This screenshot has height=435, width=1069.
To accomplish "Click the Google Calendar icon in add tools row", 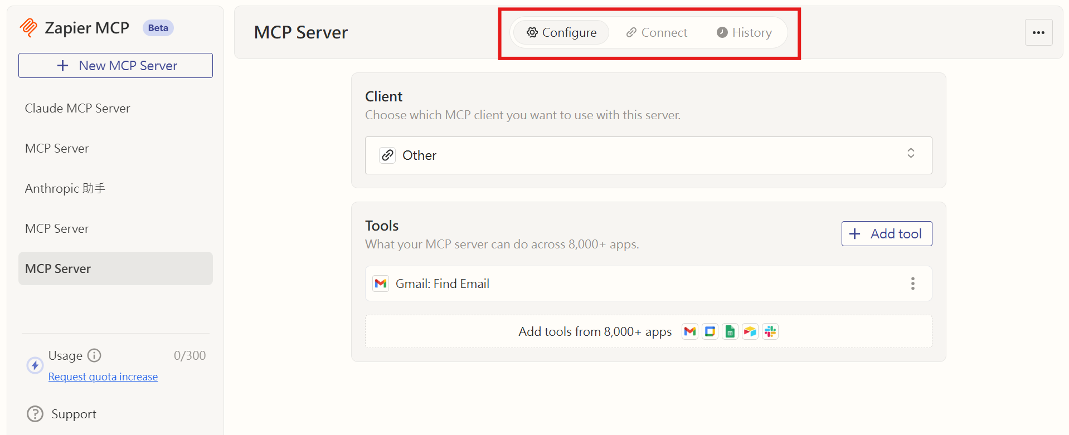I will (x=710, y=331).
